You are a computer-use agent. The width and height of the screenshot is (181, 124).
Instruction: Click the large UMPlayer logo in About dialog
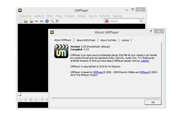tap(61, 51)
